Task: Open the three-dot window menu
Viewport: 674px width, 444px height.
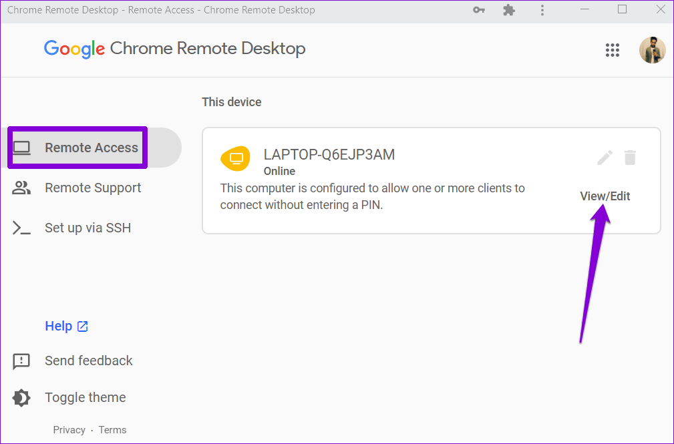Action: point(542,10)
